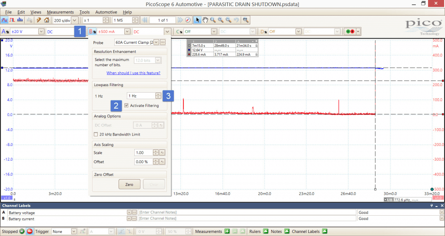Click Battery current channel notes field
Screen dimensions: 445x236
click(x=247, y=219)
